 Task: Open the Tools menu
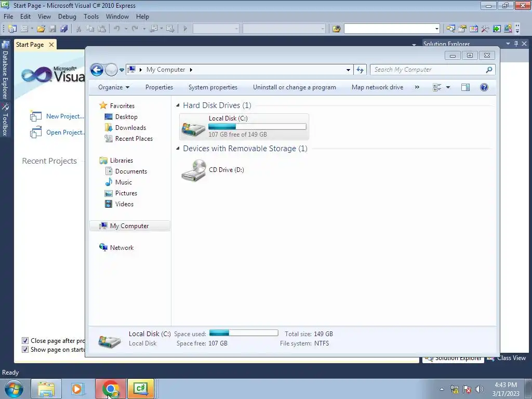pyautogui.click(x=91, y=16)
